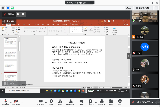
Task: Open 管理成员(57) participant list
Action: tap(71, 102)
